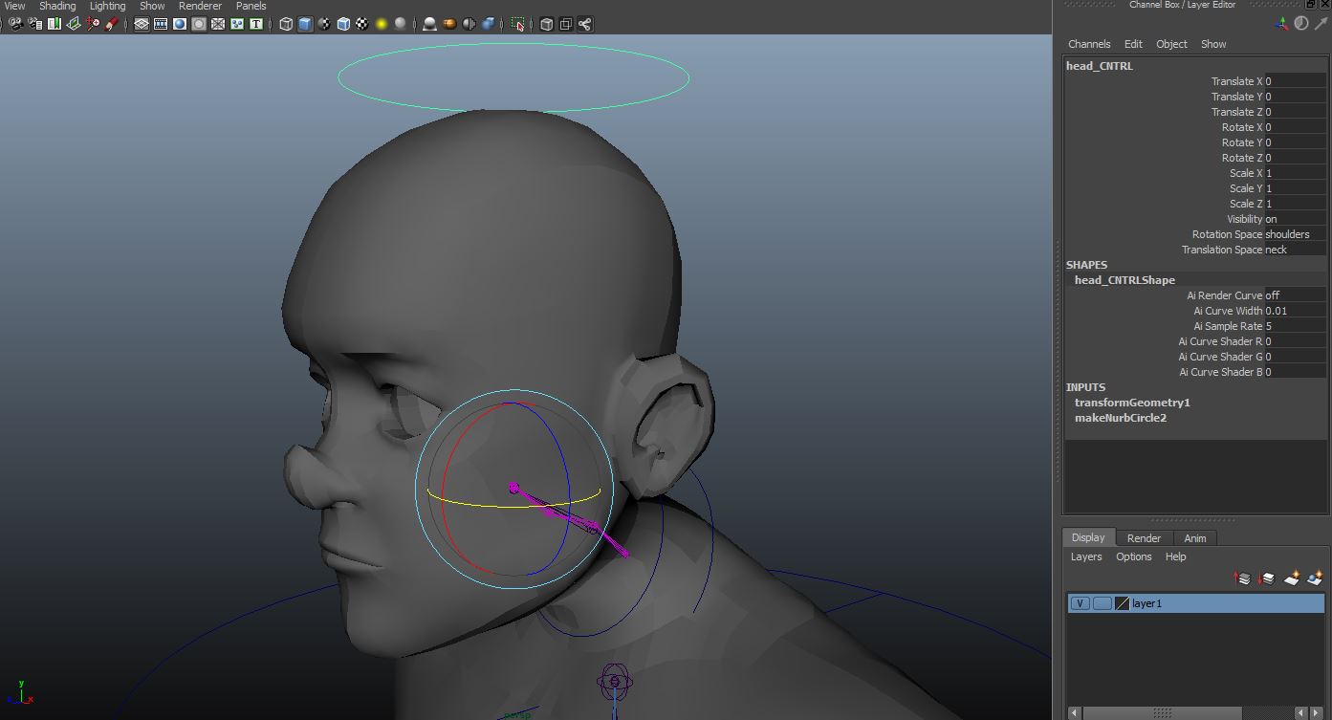Switch to the Anim layer tab
This screenshot has height=720, width=1332.
click(x=1194, y=538)
